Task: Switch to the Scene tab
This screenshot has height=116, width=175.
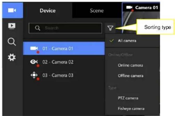Action: tap(97, 10)
